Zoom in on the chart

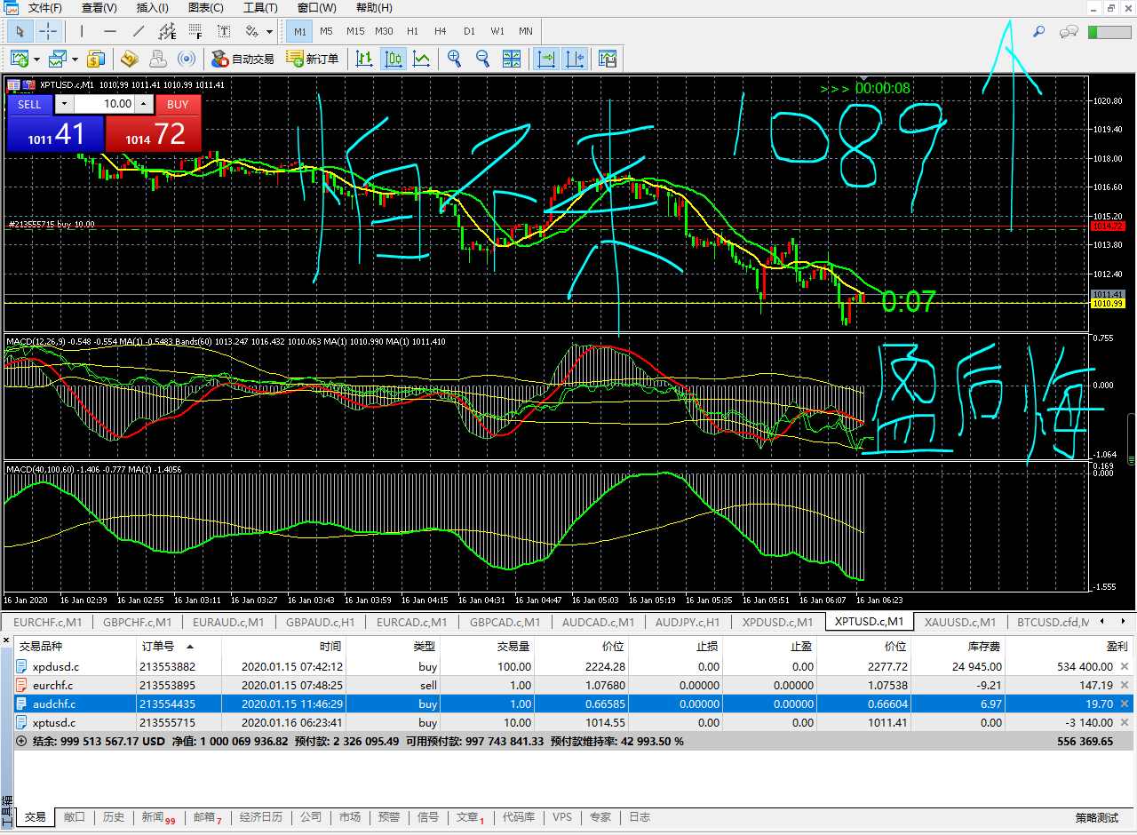pos(454,60)
